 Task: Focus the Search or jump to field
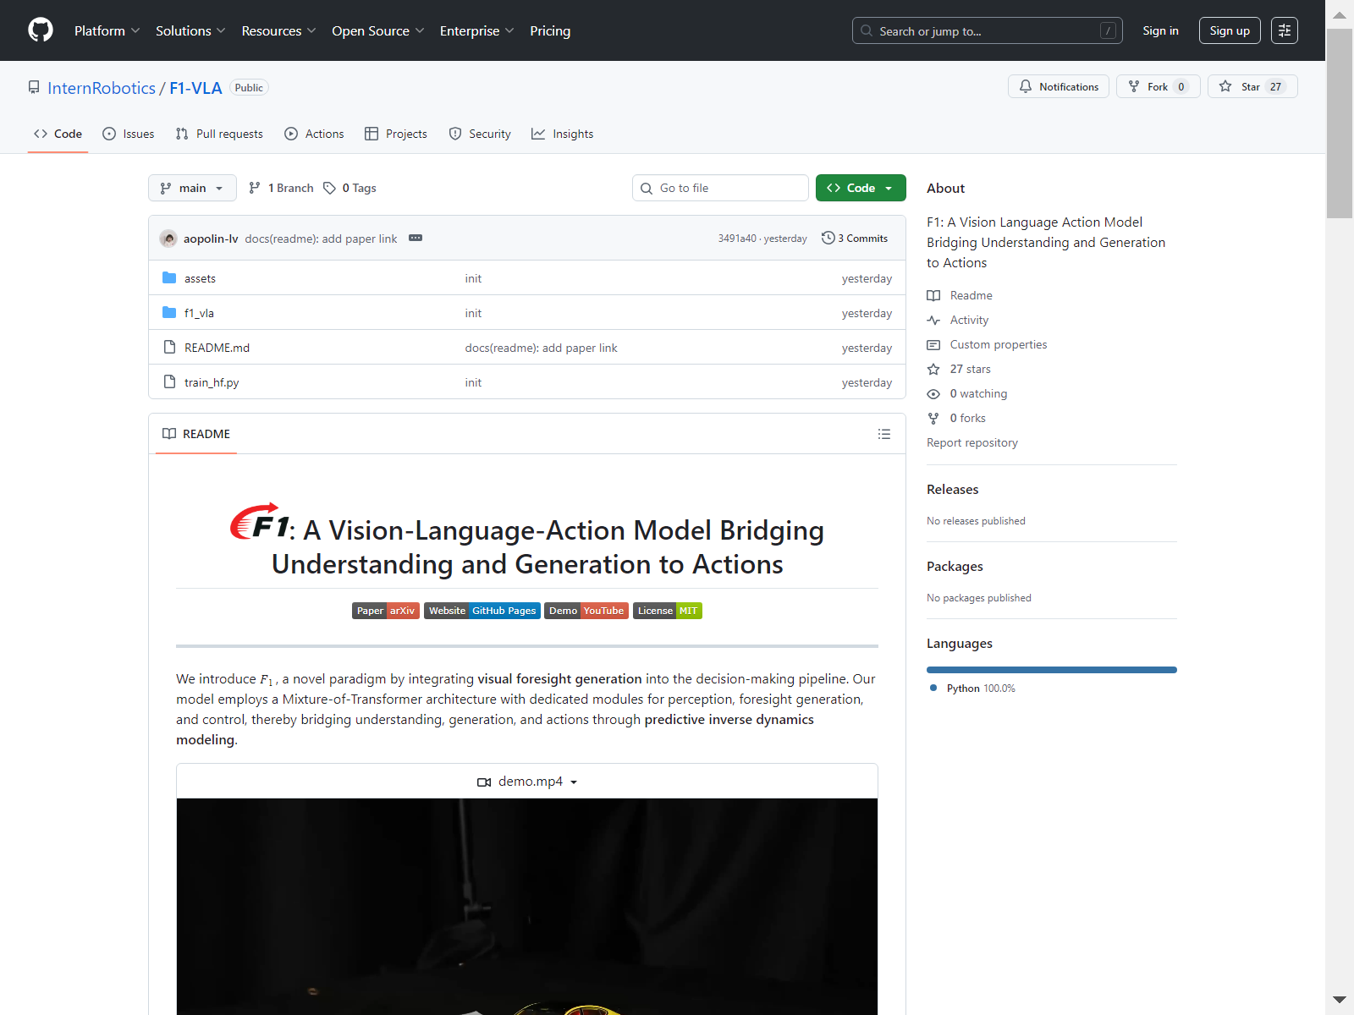pos(988,30)
